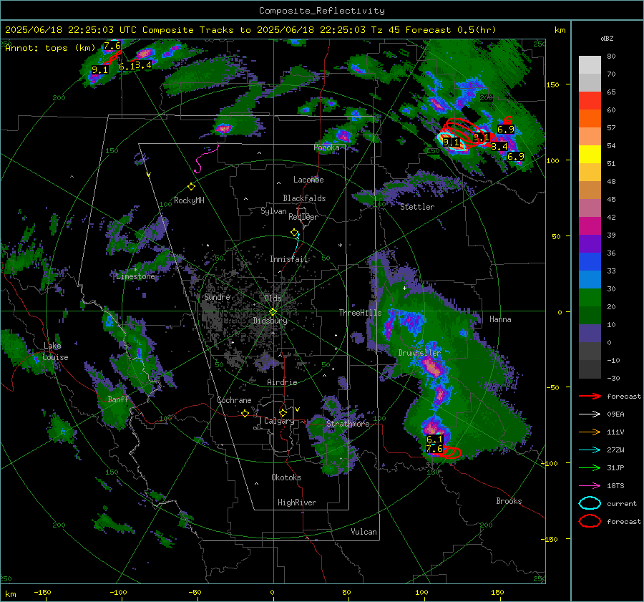Click the Banff city label
Image resolution: width=644 pixels, height=602 pixels.
click(x=118, y=399)
